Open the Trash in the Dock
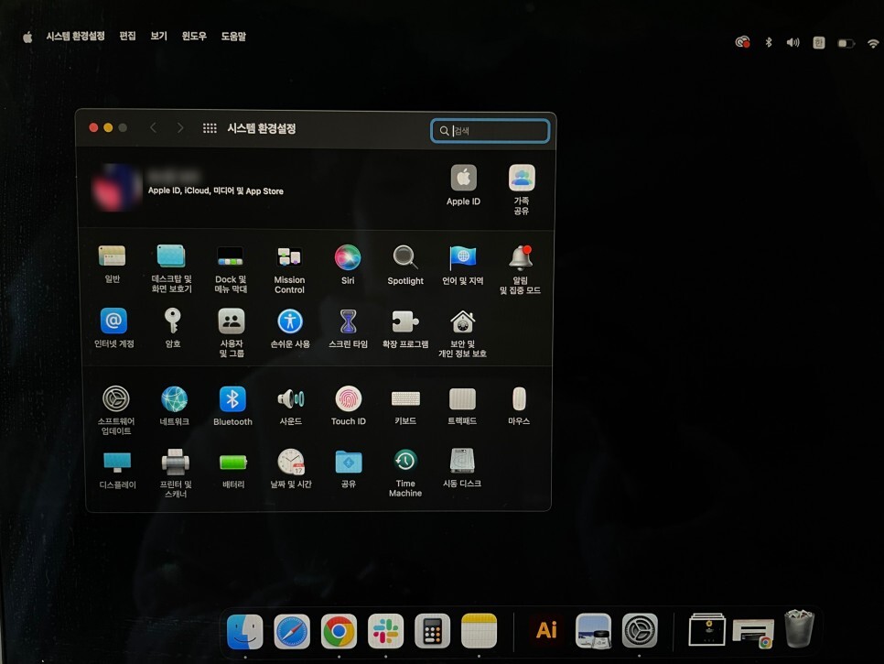884x664 pixels. pyautogui.click(x=800, y=628)
